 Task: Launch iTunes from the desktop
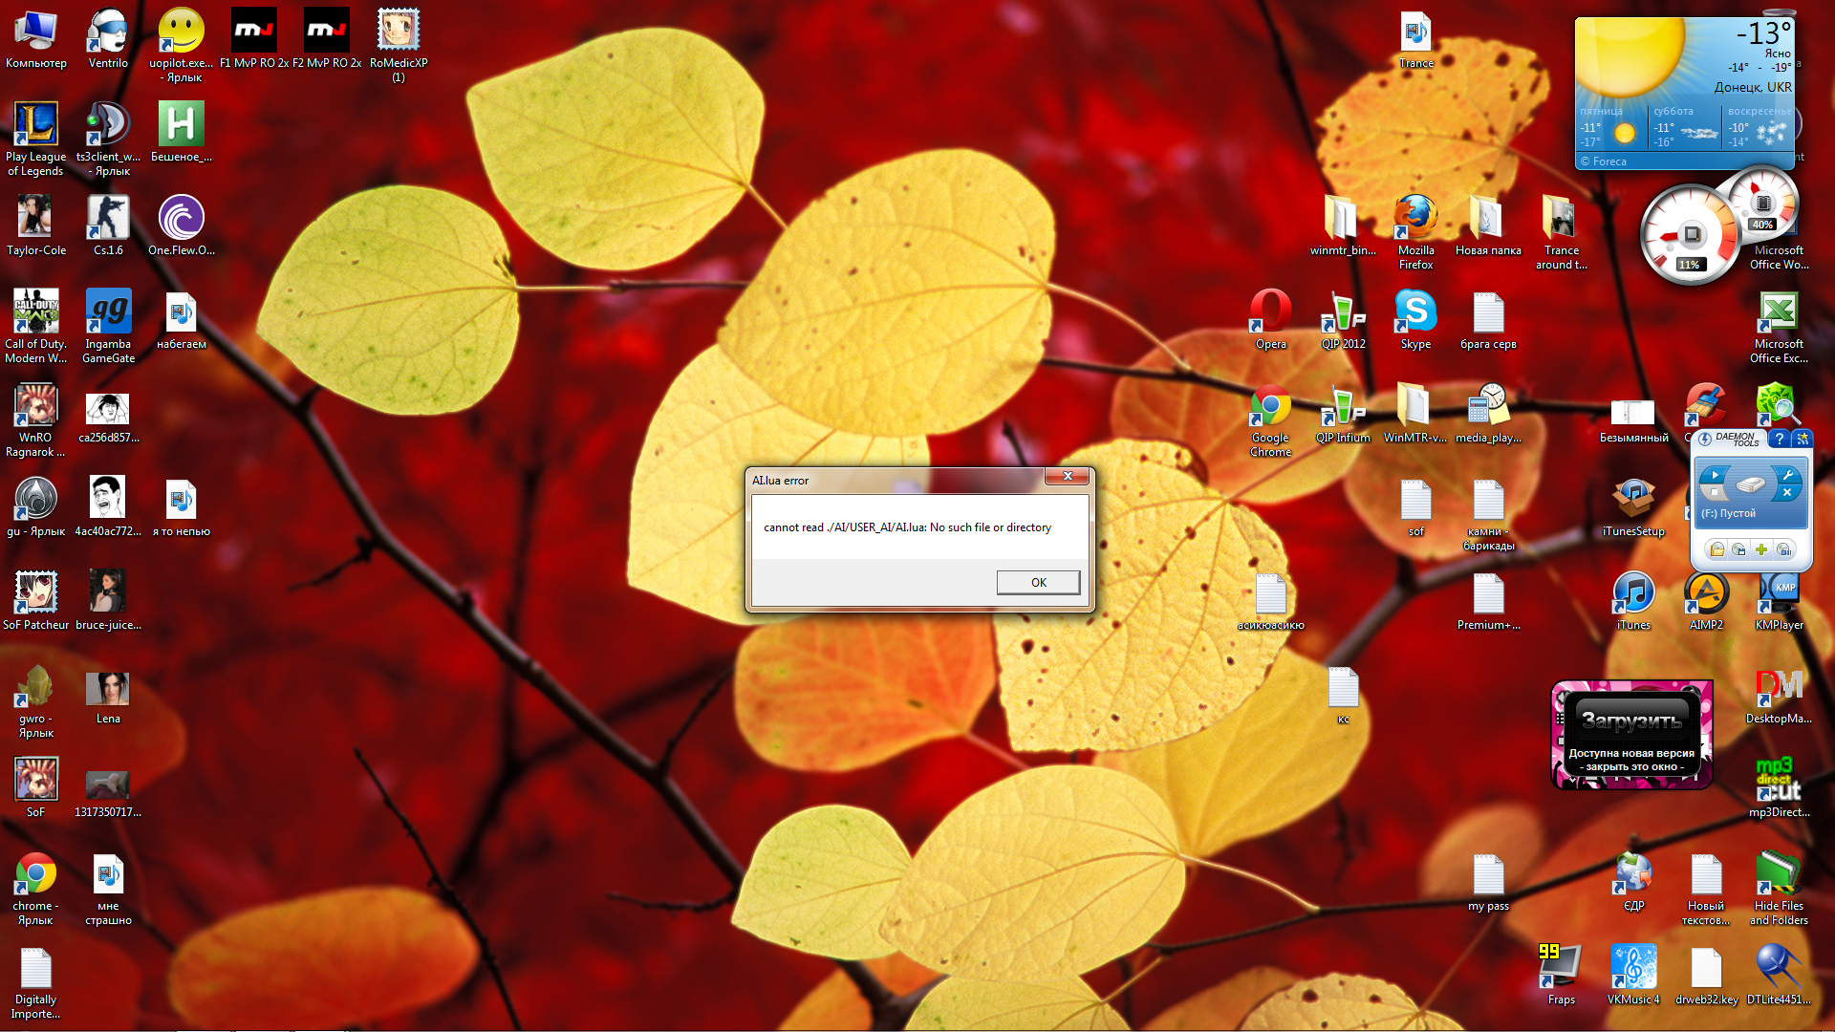click(1633, 600)
